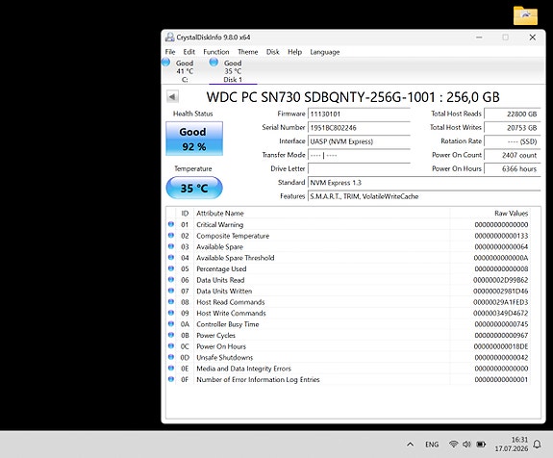Open the Function menu
The width and height of the screenshot is (553, 458).
pyautogui.click(x=215, y=52)
